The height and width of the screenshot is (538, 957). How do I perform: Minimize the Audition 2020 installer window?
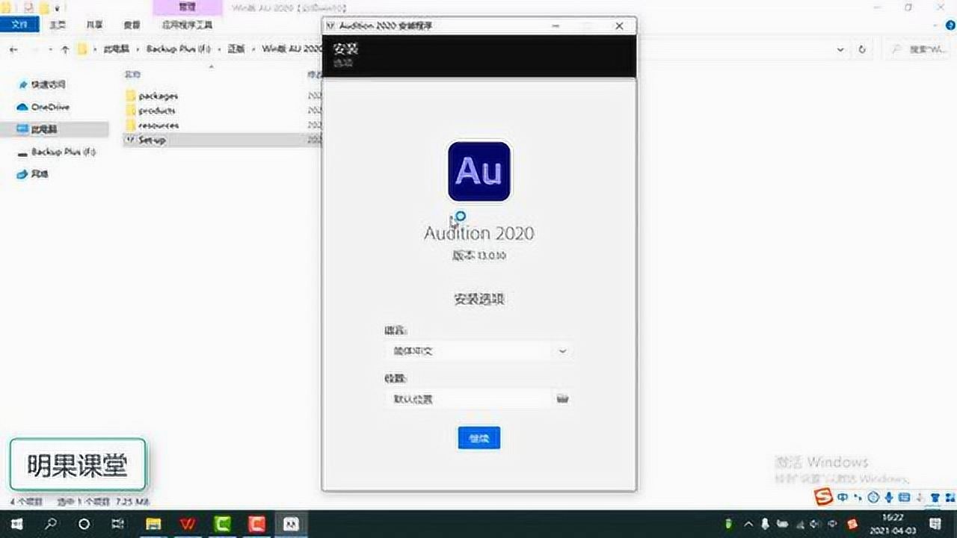[x=556, y=25]
